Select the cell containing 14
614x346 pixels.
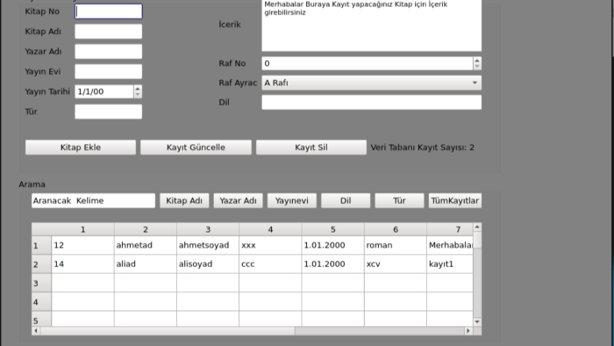point(82,264)
